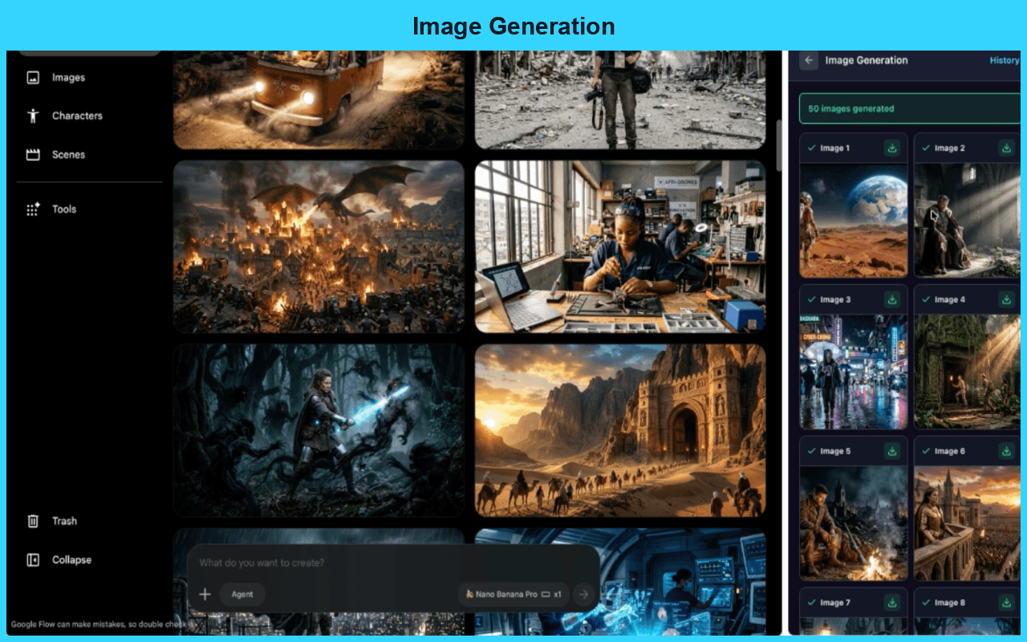Open Image 1 astronaut on Mars thumbnail
This screenshot has height=642, width=1027.
[854, 221]
